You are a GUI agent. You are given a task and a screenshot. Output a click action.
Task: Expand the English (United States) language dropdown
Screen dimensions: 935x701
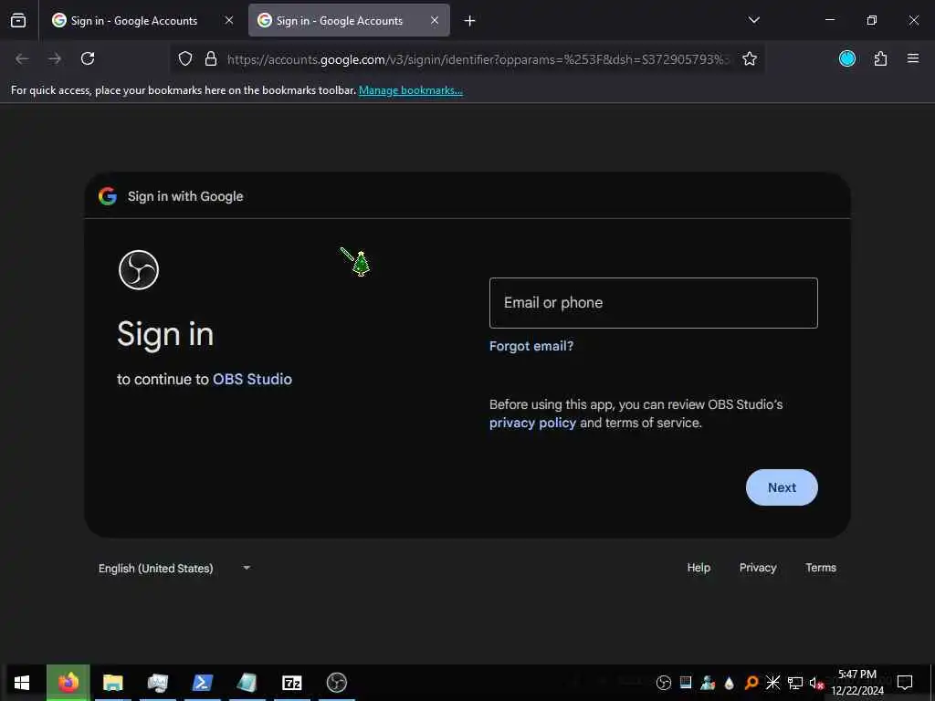click(x=174, y=568)
